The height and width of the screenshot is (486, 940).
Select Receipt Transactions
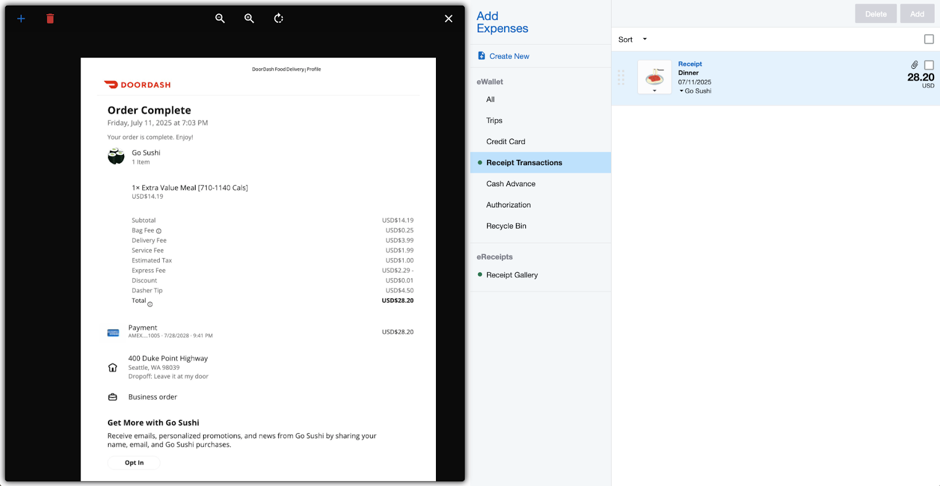540,163
